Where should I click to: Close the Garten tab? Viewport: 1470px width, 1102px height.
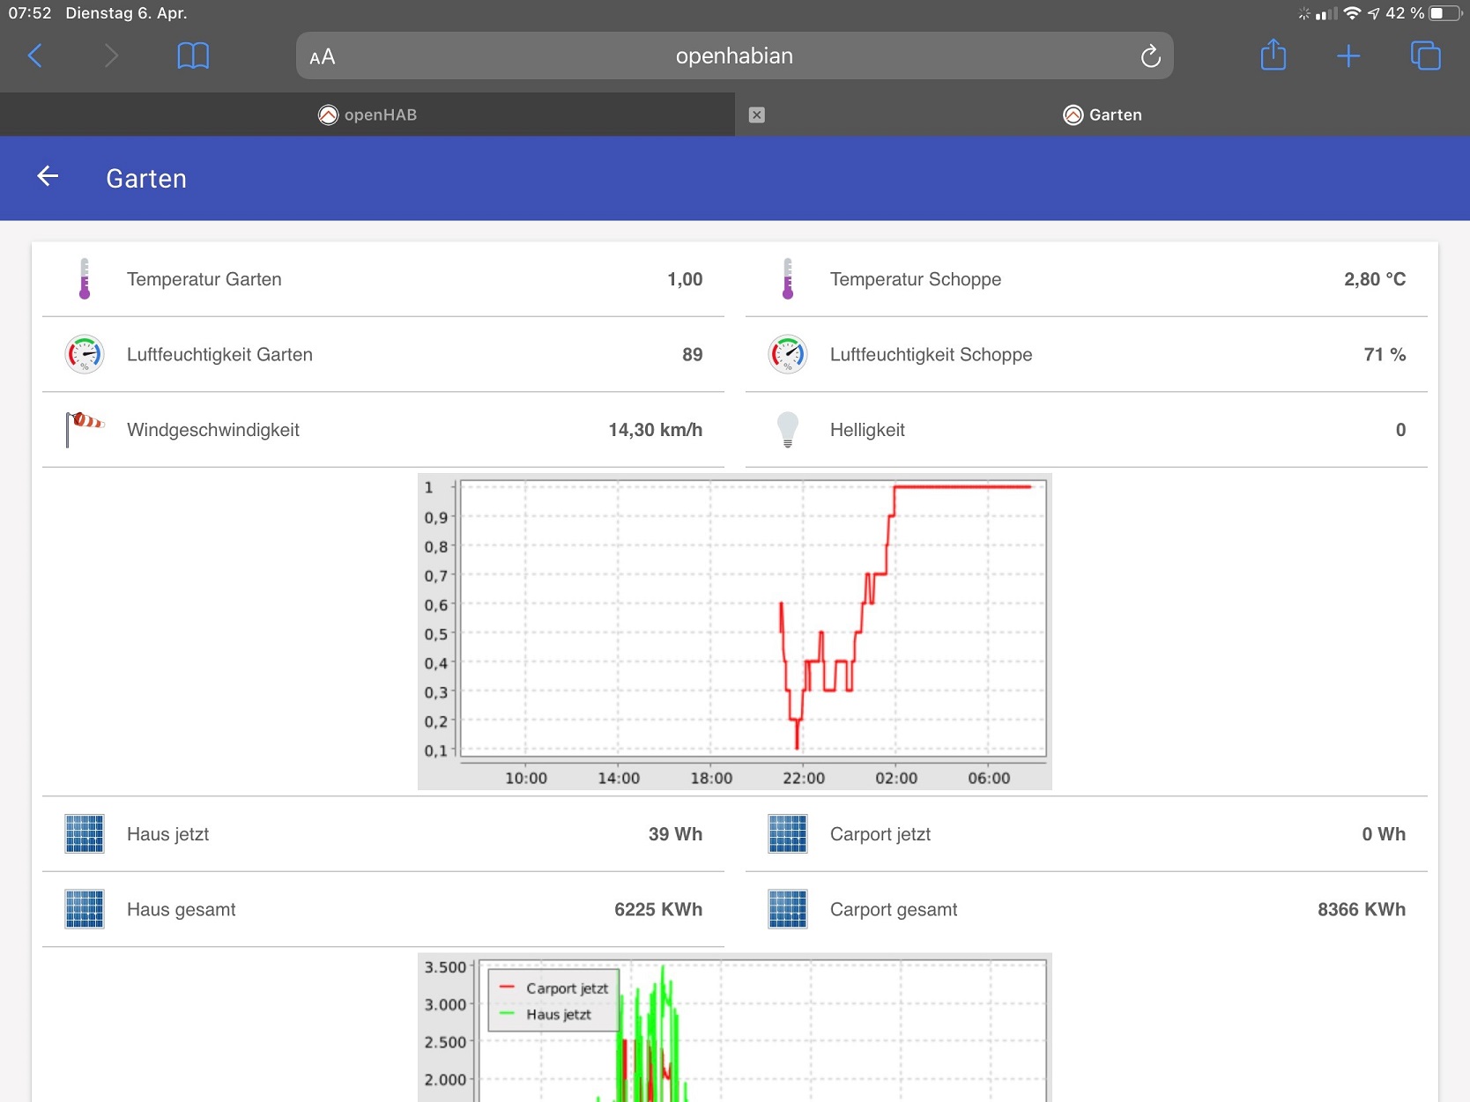point(756,115)
